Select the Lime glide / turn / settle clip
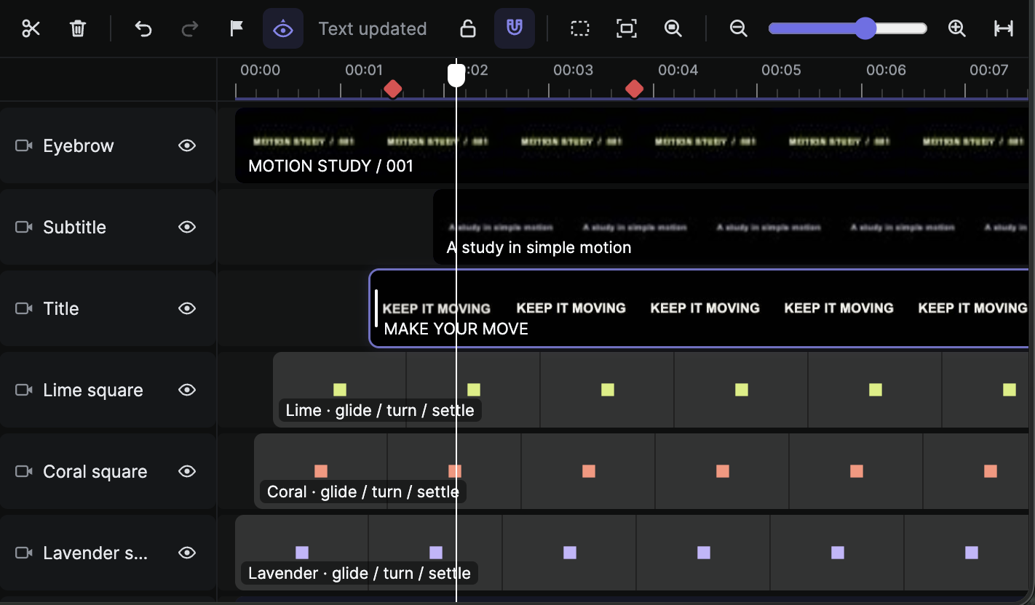Screen dimensions: 1035x605 pos(651,390)
